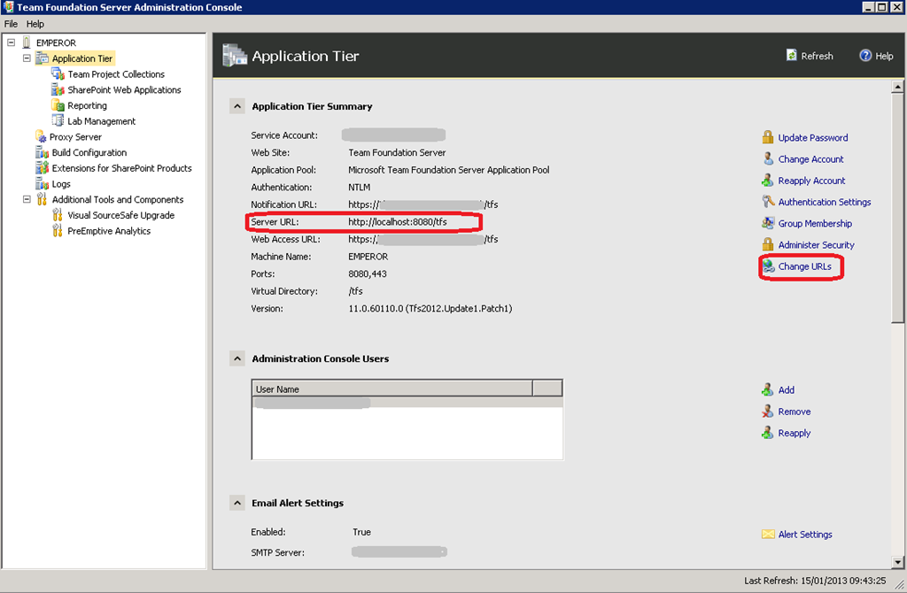Click the Authentication value NTLM
This screenshot has height=593, width=907.
(360, 188)
